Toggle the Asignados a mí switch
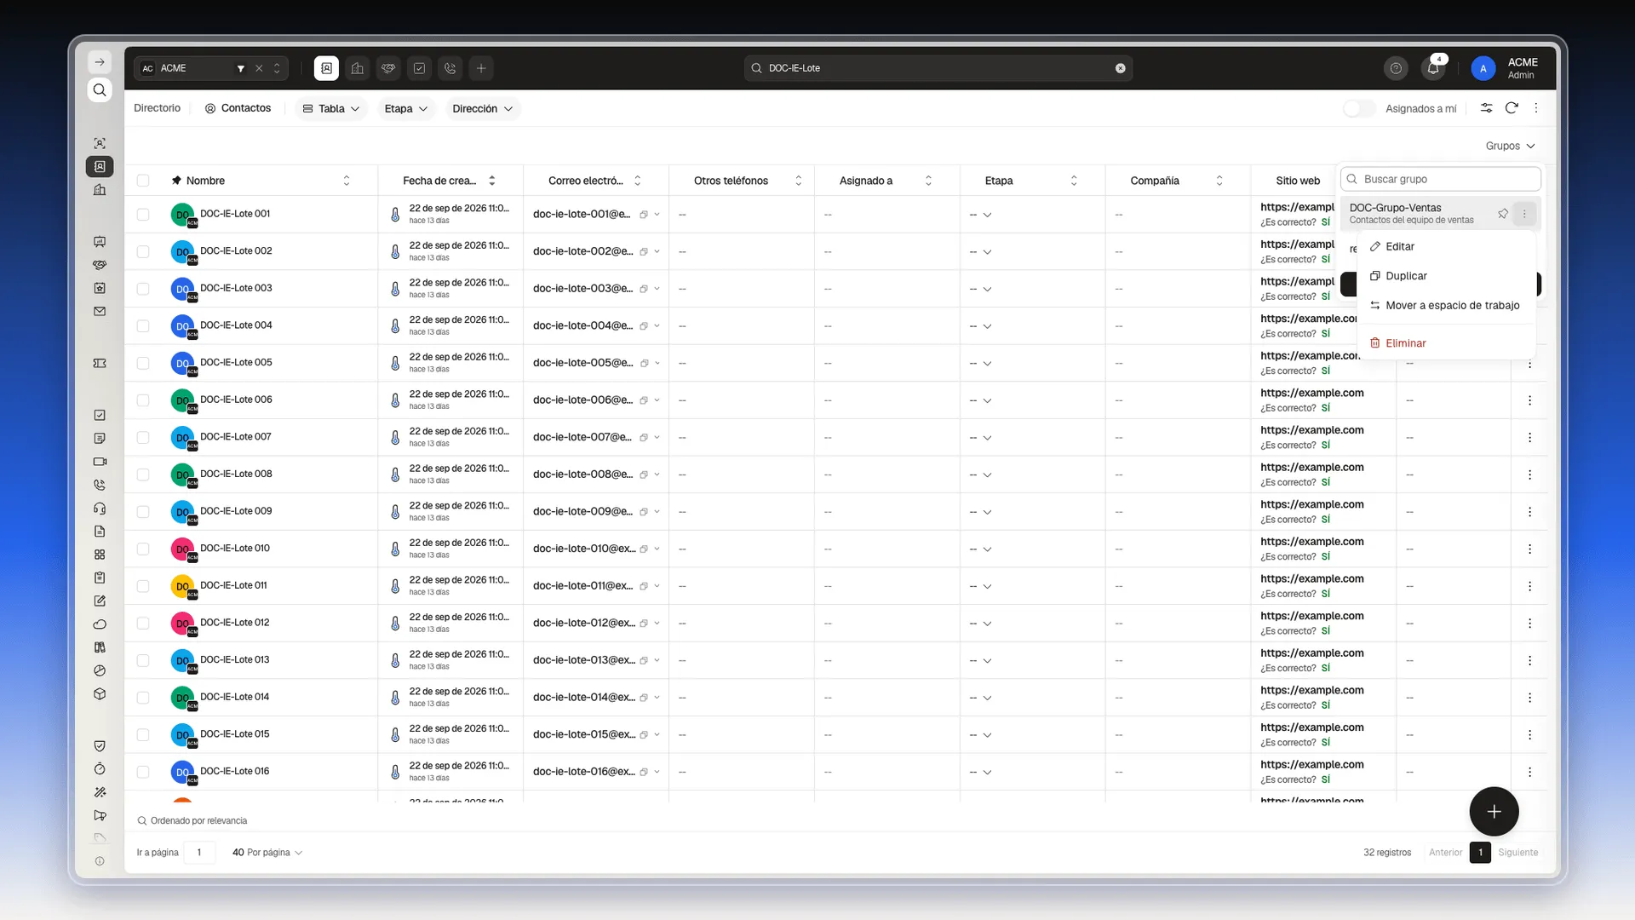This screenshot has height=920, width=1635. [x=1359, y=108]
